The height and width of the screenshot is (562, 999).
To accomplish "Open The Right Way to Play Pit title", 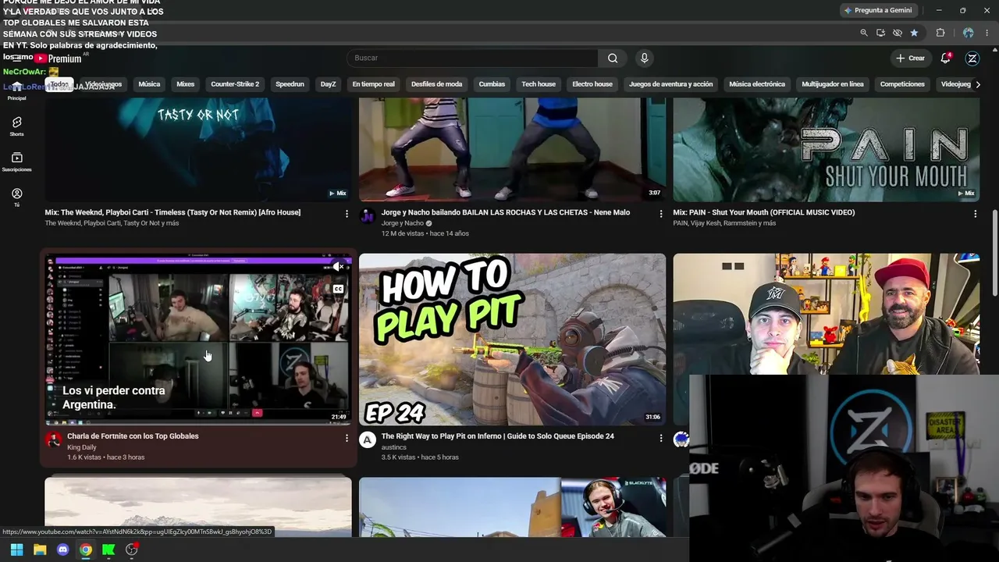I will click(x=497, y=436).
